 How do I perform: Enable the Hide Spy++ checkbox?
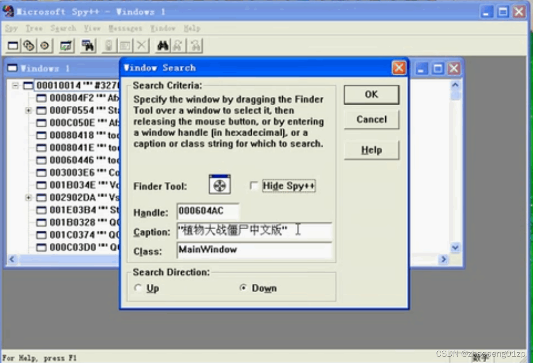(x=254, y=185)
